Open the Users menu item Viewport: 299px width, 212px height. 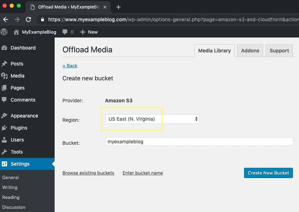pos(27,140)
